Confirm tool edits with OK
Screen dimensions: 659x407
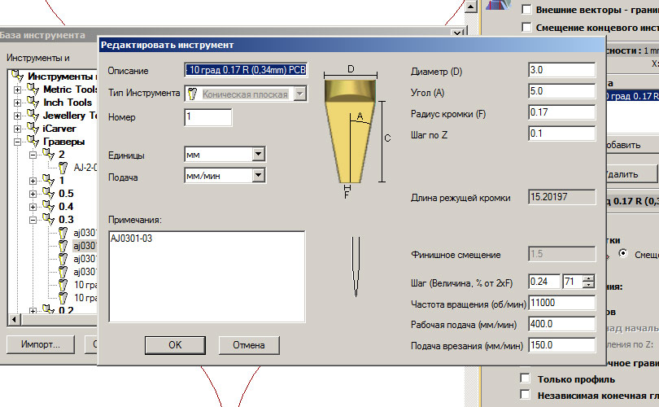click(175, 345)
